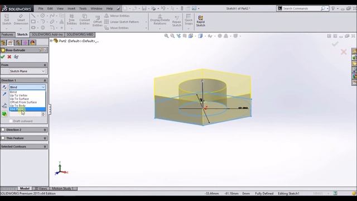Viewport: 357px width, 201px height.
Task: Click the Repair Sketch tool
Action: (177, 21)
